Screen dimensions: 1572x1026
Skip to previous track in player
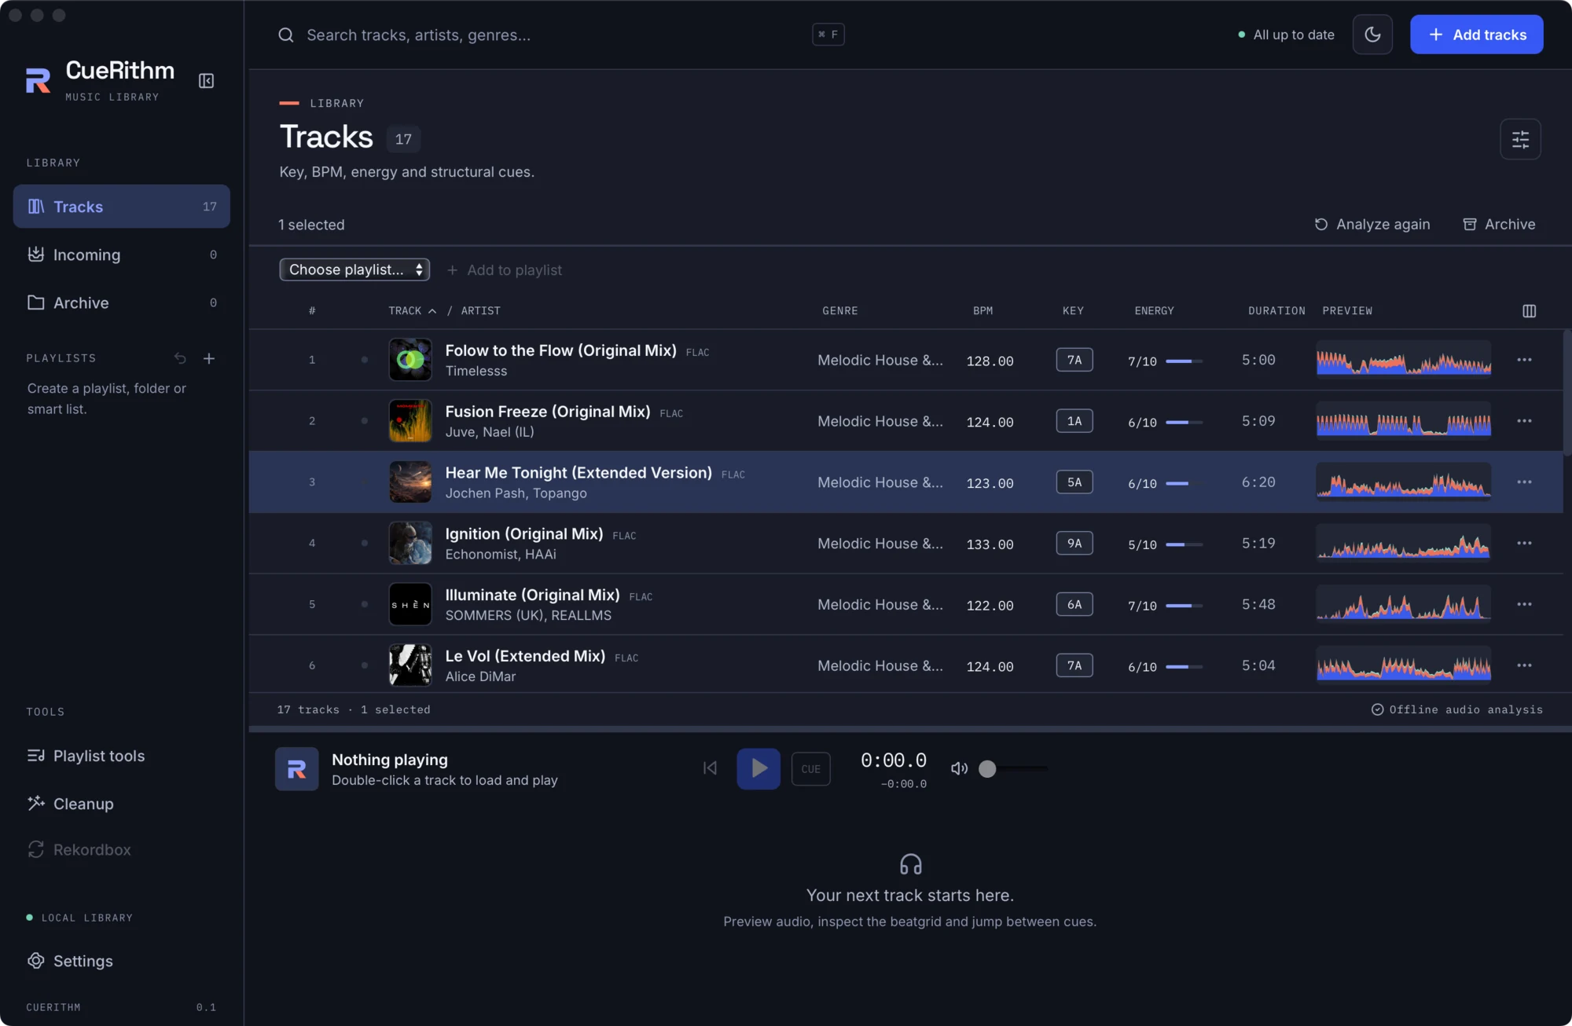click(710, 768)
